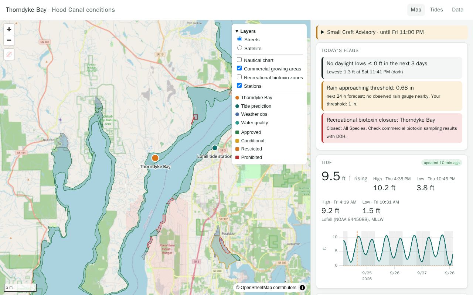Open the Data tab
Viewport: 473px width, 295px height.
tap(457, 10)
